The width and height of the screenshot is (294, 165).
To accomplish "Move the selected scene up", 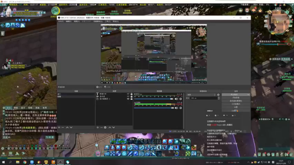I will (x=67, y=127).
